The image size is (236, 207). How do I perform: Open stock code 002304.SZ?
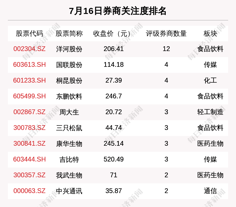click(29, 49)
